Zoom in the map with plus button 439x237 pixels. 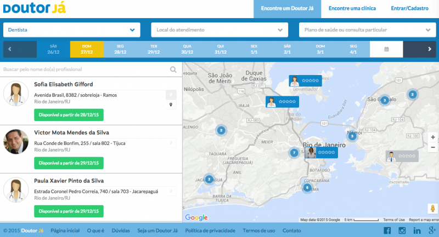[x=432, y=137]
